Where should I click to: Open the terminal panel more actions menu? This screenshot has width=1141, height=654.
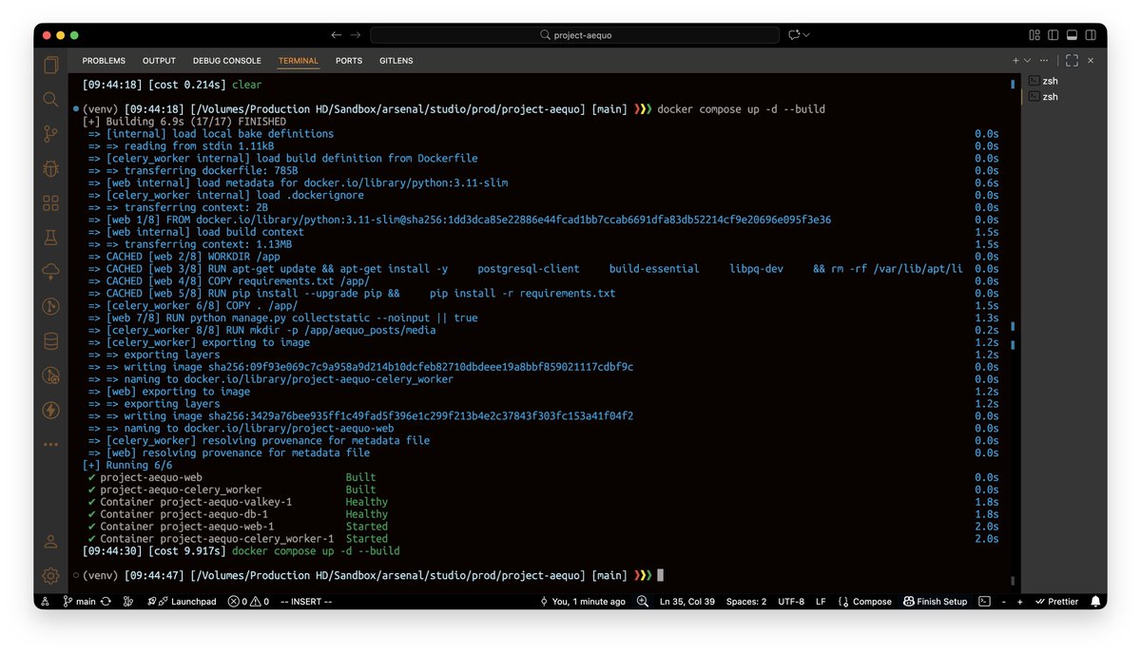(1044, 60)
